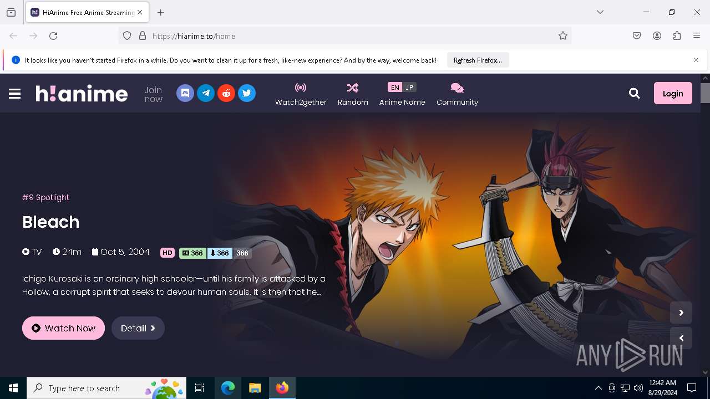Click Watch Now for Bleach
The height and width of the screenshot is (399, 710).
click(63, 328)
